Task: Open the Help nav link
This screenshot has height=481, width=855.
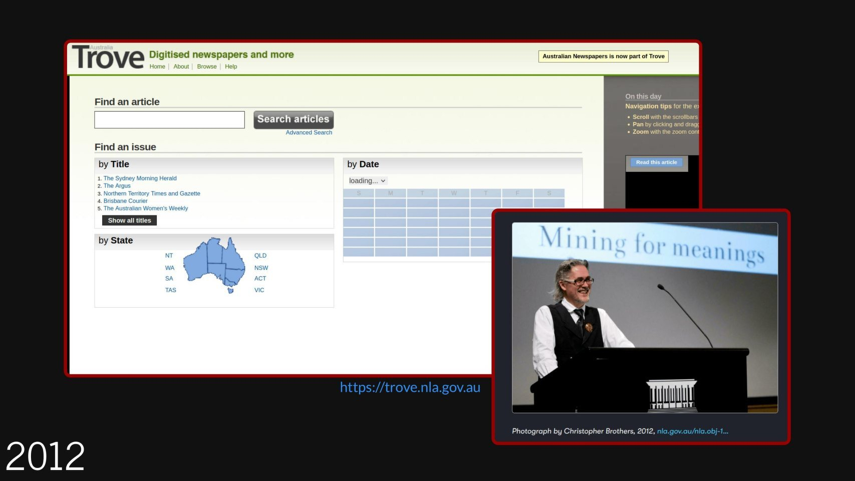Action: 231,67
